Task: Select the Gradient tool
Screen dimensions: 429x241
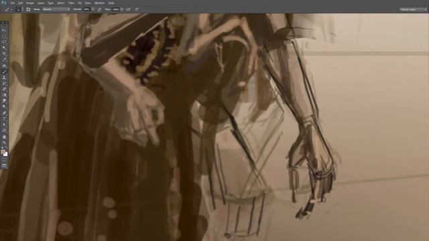Action: [4, 95]
